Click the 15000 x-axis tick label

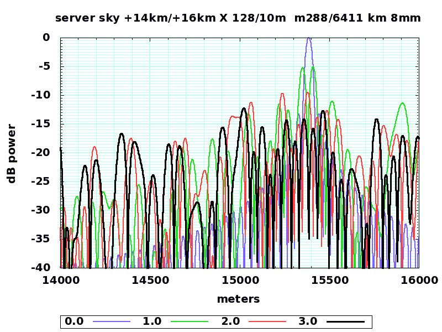[x=239, y=279]
